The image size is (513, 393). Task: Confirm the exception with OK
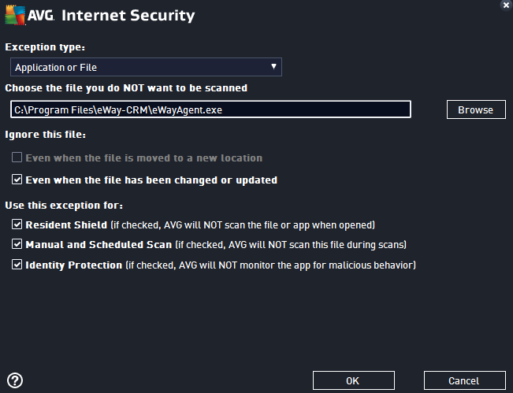pyautogui.click(x=354, y=380)
